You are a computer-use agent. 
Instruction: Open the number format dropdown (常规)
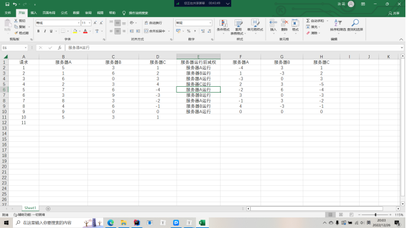click(210, 23)
